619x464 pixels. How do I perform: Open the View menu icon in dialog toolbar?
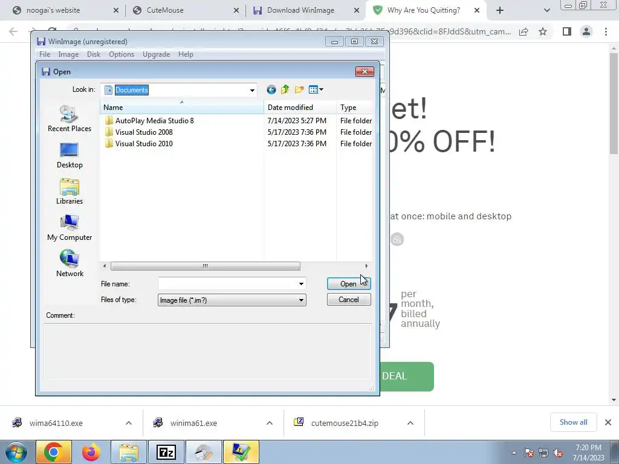316,90
